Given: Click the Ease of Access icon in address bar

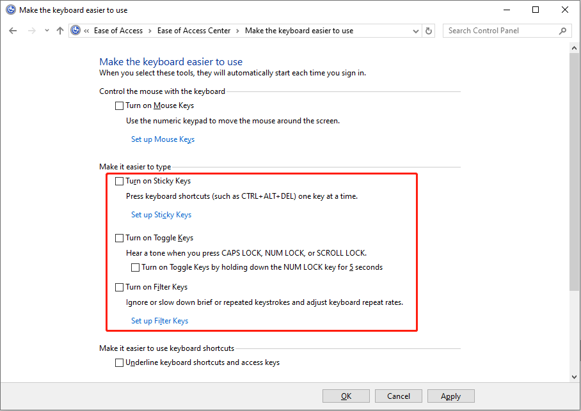Looking at the screenshot, I should [76, 30].
